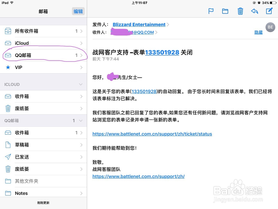Tap chevron on 所有收件箱 row
278x209 pixels.
click(x=81, y=31)
